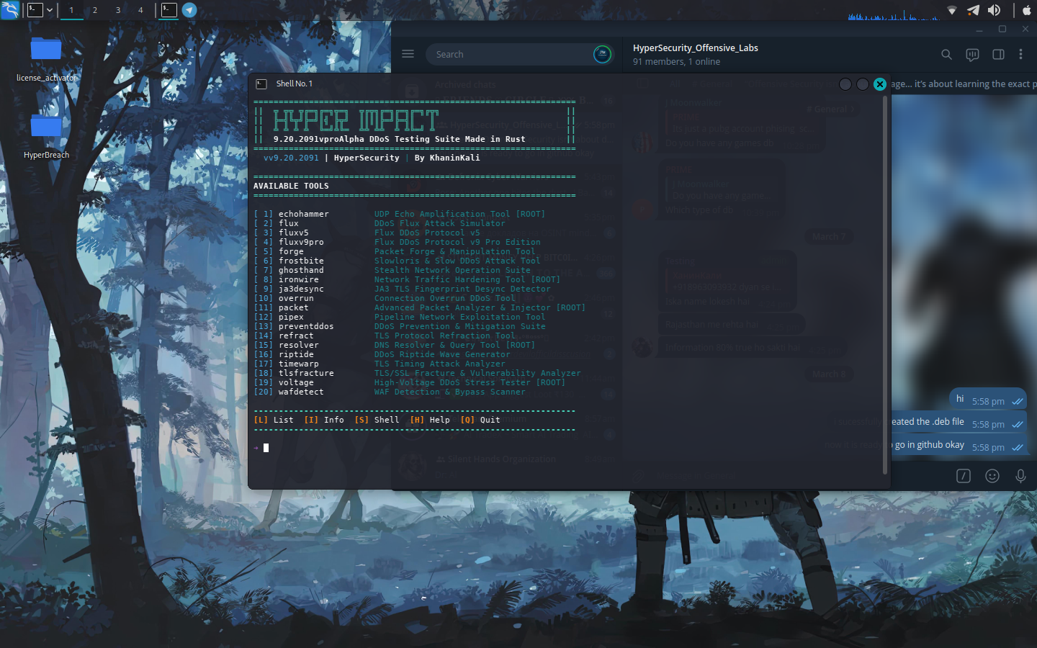Open the Kali applications menu

9,10
